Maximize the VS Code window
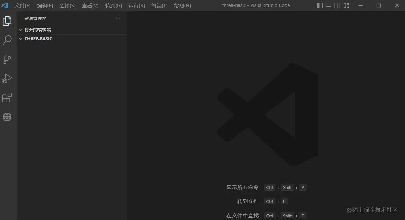405x220 pixels. click(379, 5)
